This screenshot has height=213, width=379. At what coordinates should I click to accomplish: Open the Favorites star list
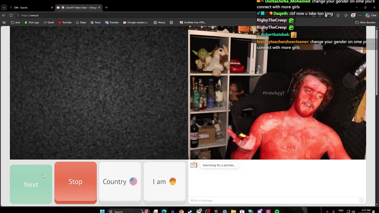346,15
